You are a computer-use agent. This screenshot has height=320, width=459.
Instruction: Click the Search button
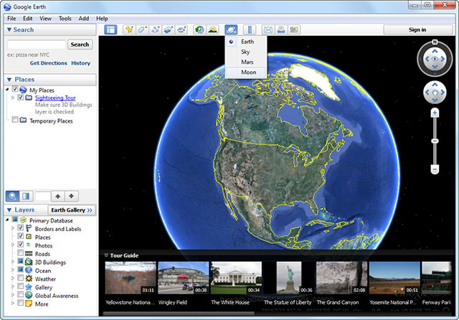point(80,44)
